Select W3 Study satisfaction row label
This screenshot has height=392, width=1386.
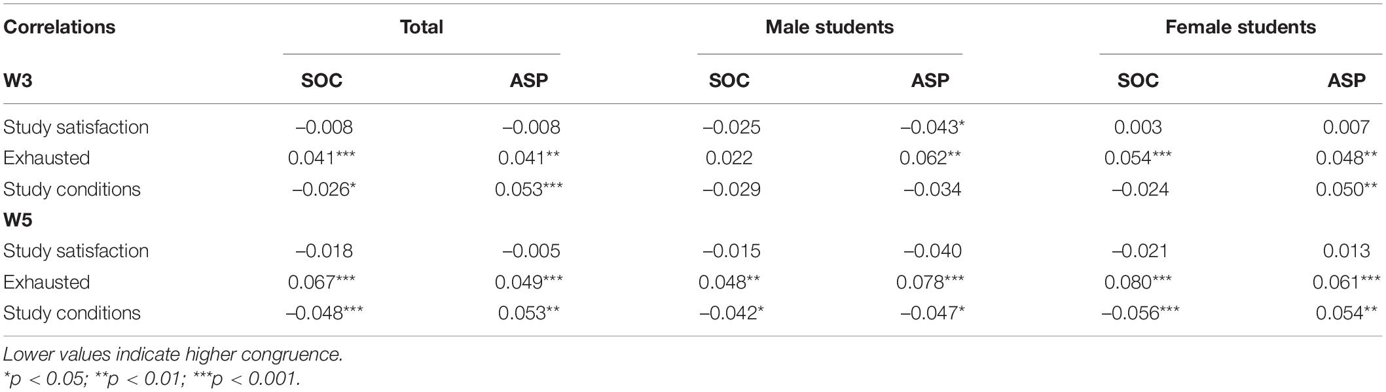(76, 127)
